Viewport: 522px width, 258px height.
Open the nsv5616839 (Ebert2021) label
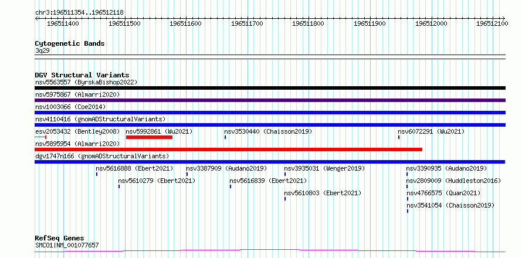(268, 181)
